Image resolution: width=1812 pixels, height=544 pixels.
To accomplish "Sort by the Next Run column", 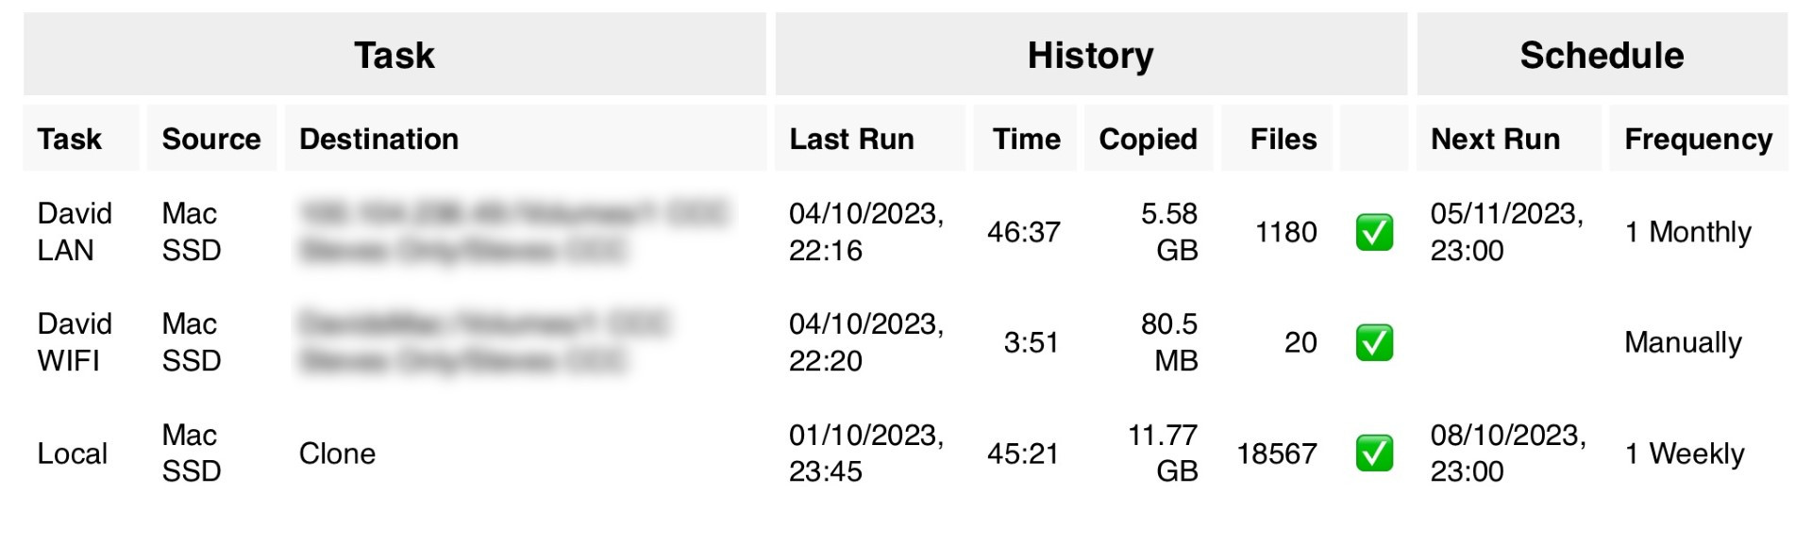I will click(1495, 139).
